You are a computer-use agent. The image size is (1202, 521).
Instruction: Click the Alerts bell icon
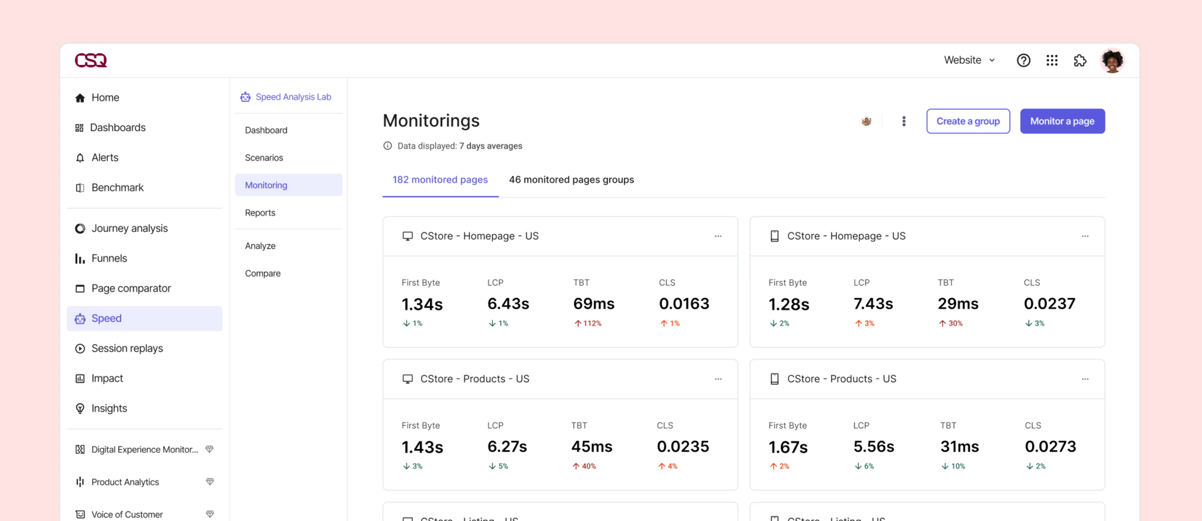[x=80, y=158]
